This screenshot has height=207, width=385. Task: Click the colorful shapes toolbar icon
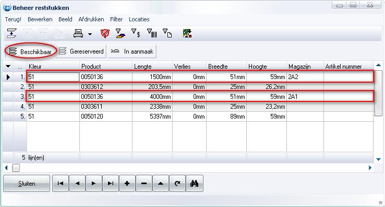point(187,33)
